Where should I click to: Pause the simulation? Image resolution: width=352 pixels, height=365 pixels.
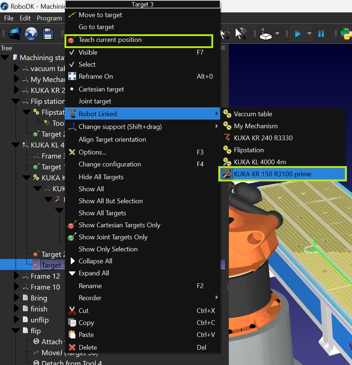click(321, 34)
